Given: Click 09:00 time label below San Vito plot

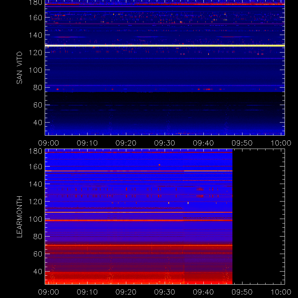Looking at the screenshot, I should point(48,143).
